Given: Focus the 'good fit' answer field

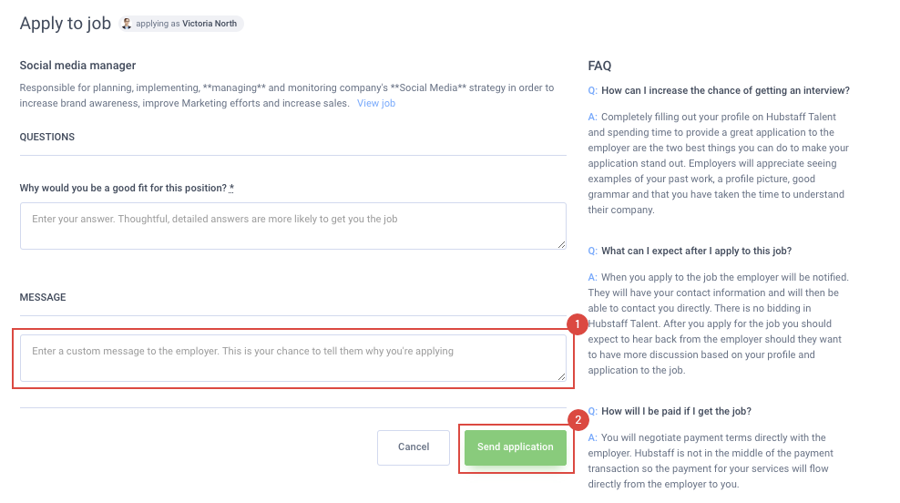Looking at the screenshot, I should pos(292,226).
